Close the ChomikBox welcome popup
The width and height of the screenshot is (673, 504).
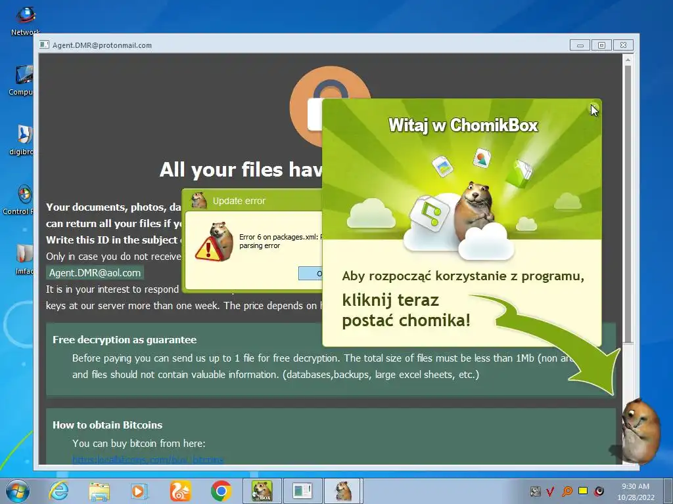pyautogui.click(x=593, y=108)
